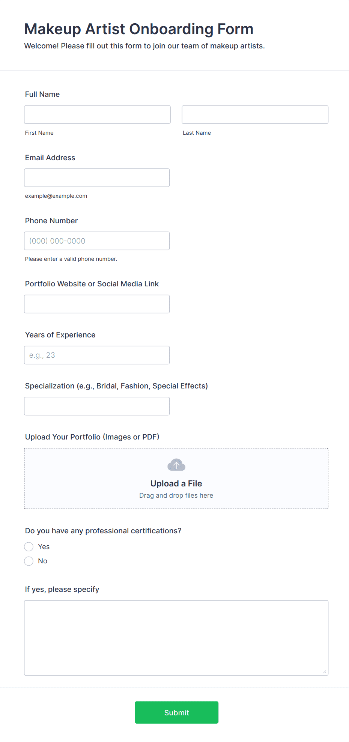The height and width of the screenshot is (742, 349).
Task: Click the 'Email Address' field label
Action: [50, 158]
